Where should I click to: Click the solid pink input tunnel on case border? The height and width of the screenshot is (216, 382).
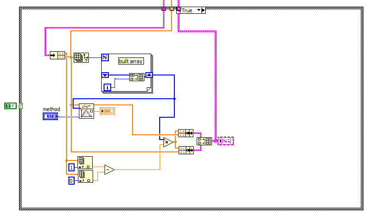[164, 9]
